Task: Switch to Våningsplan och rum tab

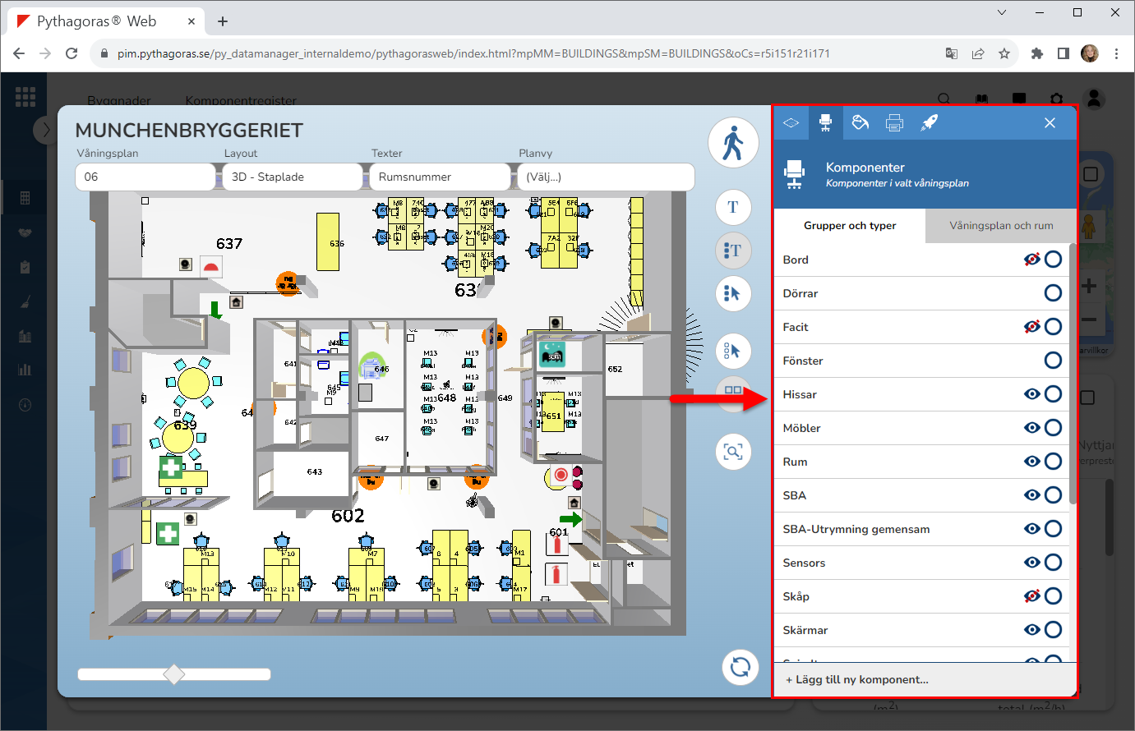Action: 1000,226
